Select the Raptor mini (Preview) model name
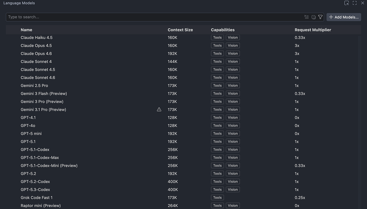Image resolution: width=367 pixels, height=209 pixels. (40, 205)
